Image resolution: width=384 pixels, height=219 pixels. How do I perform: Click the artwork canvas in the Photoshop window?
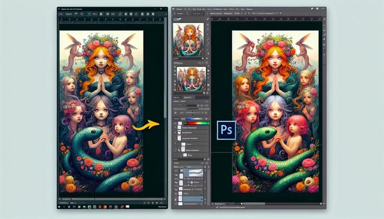[x=275, y=111]
